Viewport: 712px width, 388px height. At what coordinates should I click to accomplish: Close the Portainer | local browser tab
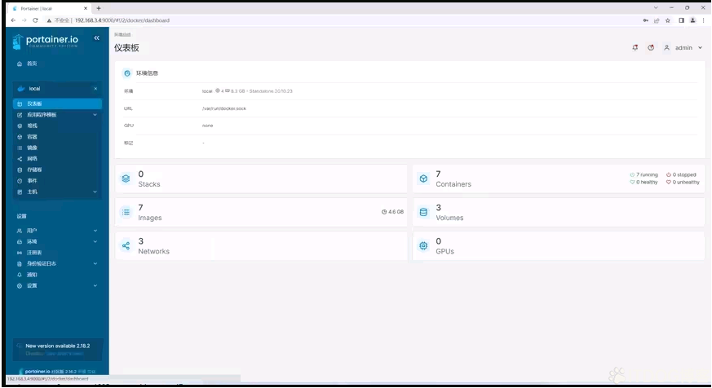pyautogui.click(x=86, y=8)
